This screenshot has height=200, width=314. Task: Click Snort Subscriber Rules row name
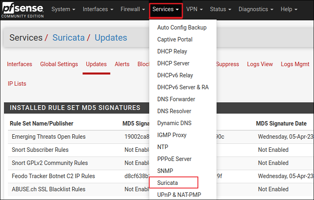point(40,150)
